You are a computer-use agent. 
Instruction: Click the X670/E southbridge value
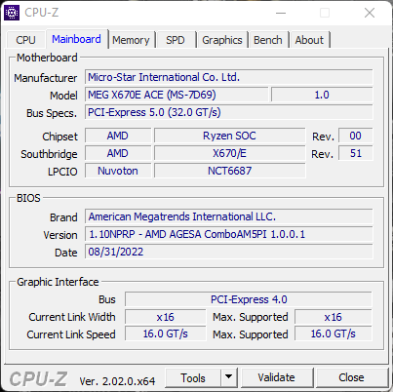(x=230, y=153)
